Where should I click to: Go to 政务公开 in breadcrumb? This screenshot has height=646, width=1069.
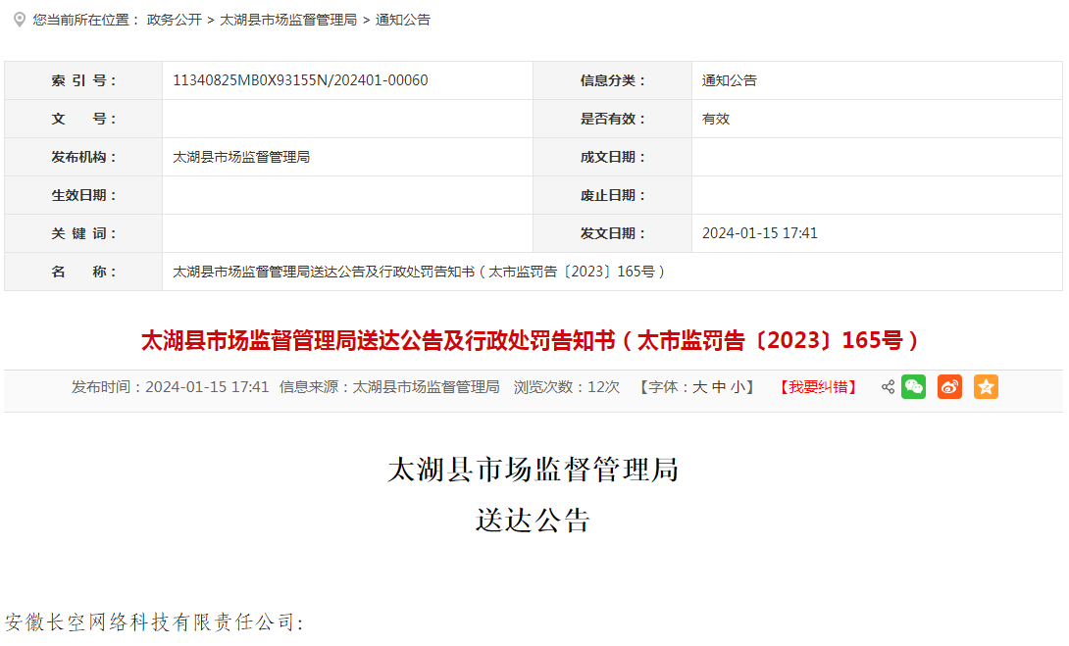click(x=175, y=20)
